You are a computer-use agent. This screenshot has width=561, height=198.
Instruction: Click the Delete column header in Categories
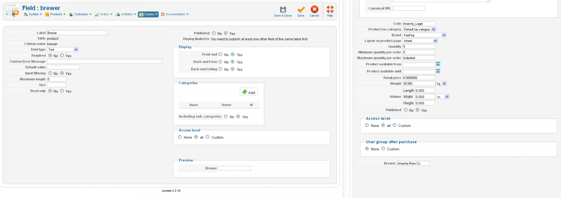(x=227, y=105)
